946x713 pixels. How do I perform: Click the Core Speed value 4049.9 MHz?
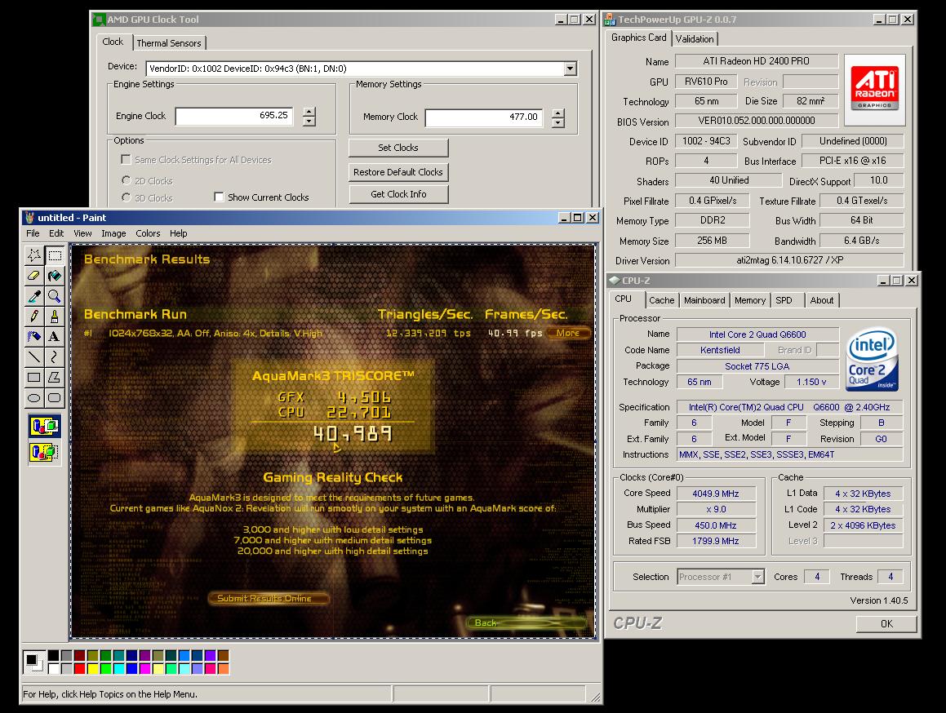[x=716, y=494]
